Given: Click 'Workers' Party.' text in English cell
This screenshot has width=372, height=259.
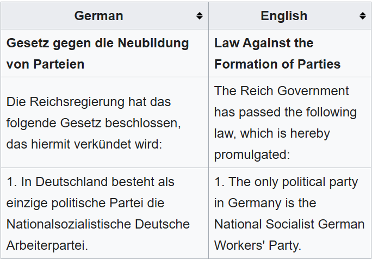Looking at the screenshot, I should point(258,245).
